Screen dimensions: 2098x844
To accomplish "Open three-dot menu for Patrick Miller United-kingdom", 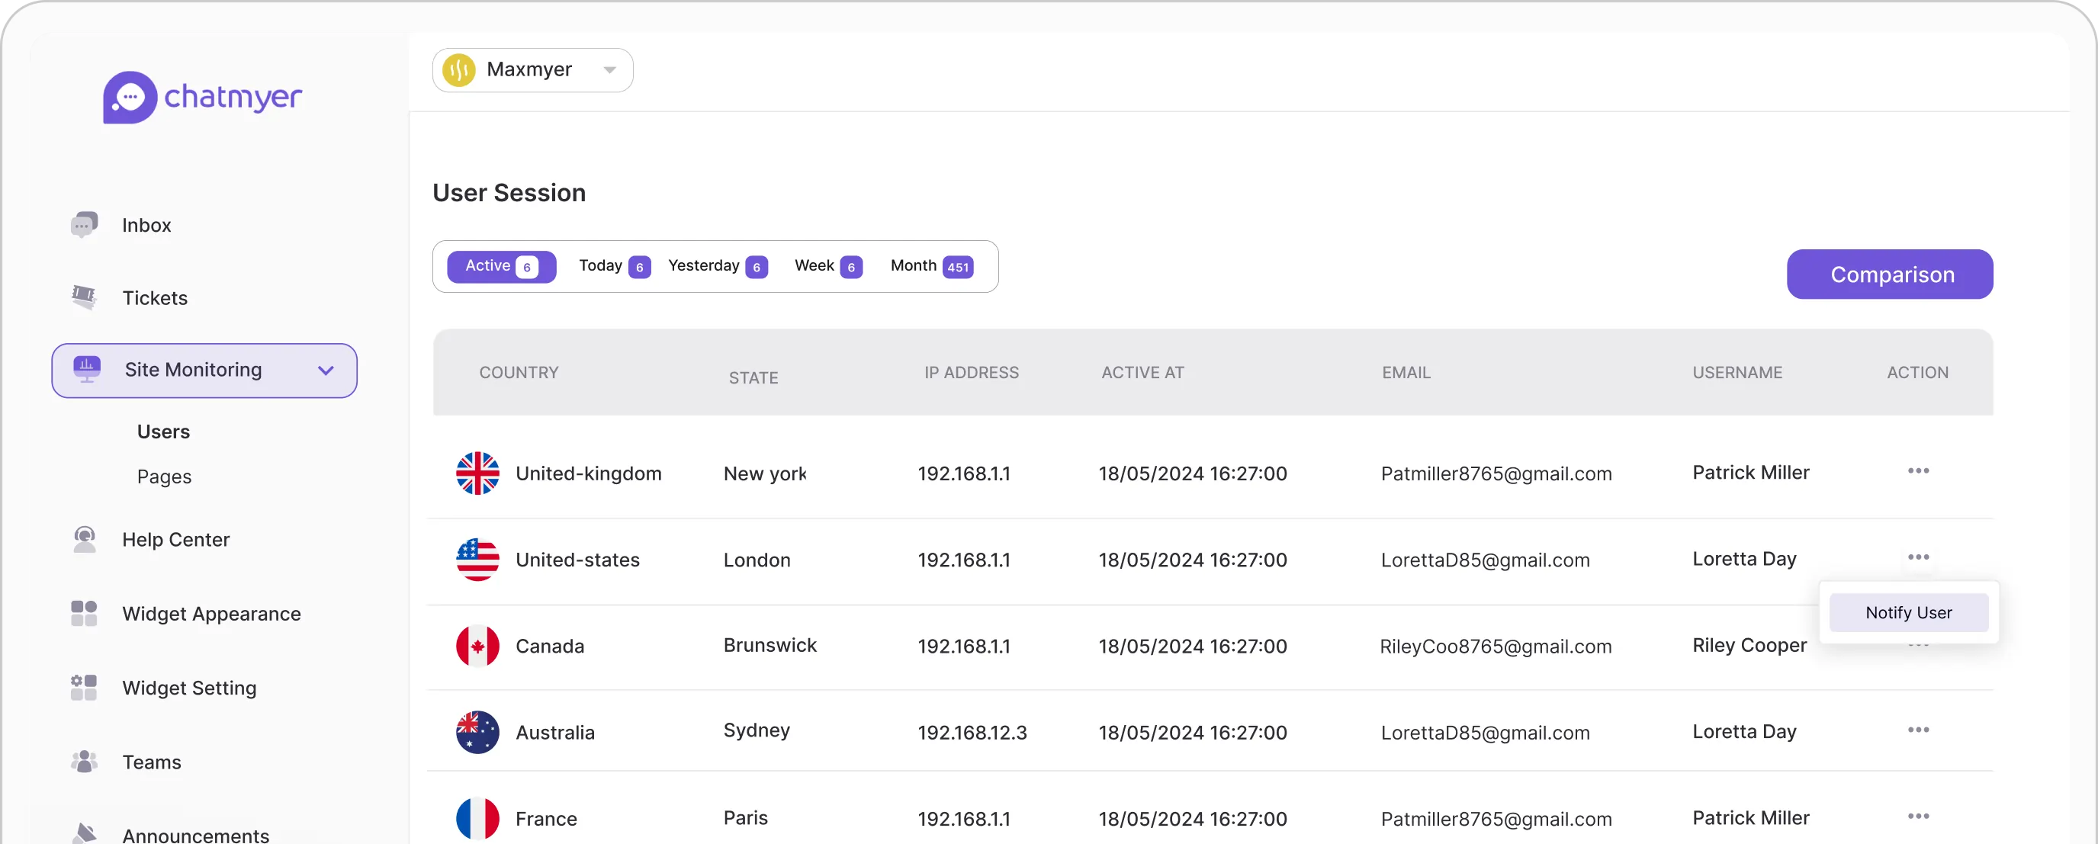I will (1918, 471).
